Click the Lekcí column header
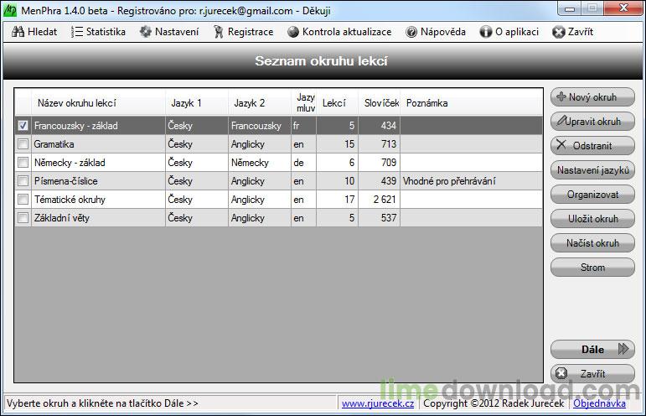Image resolution: width=646 pixels, height=416 pixels. point(337,102)
